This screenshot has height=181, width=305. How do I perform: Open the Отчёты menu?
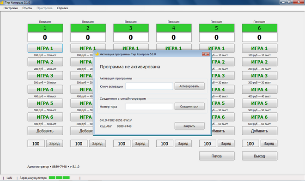pyautogui.click(x=27, y=8)
